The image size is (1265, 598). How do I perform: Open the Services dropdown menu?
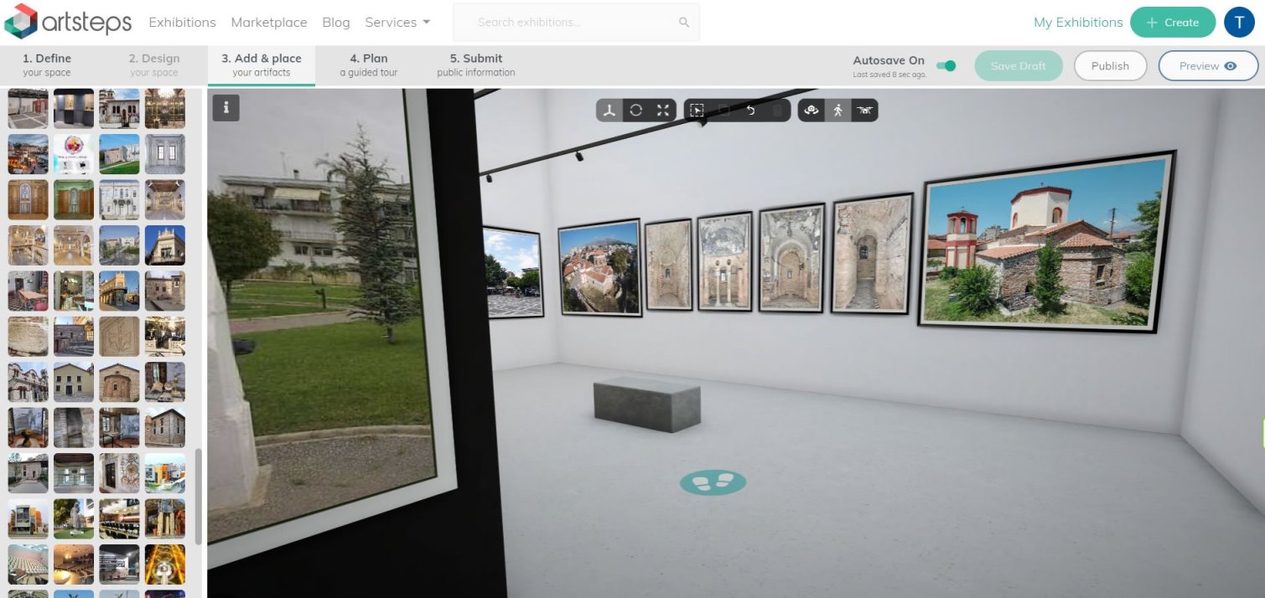coord(397,23)
